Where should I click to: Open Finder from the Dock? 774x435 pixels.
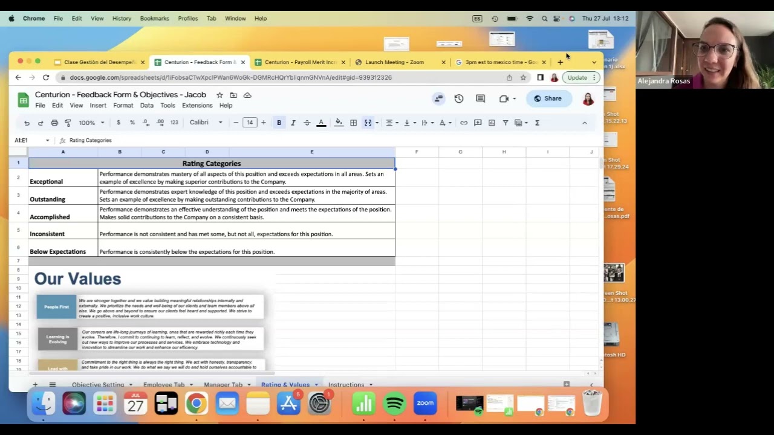pos(43,403)
